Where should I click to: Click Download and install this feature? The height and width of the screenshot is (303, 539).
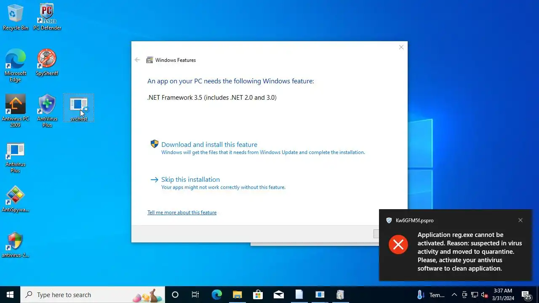209,144
